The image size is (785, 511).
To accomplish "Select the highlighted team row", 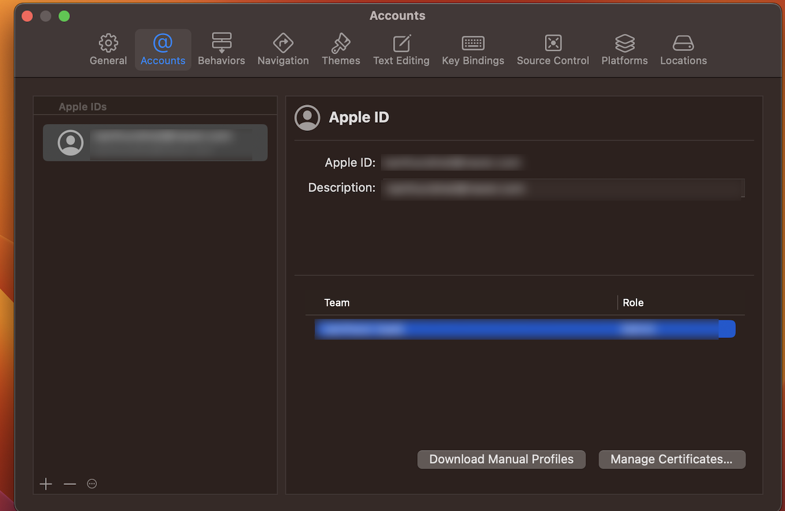I will tap(525, 329).
